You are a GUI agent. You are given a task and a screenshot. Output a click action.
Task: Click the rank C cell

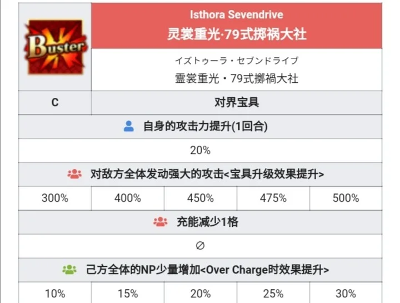pos(55,103)
